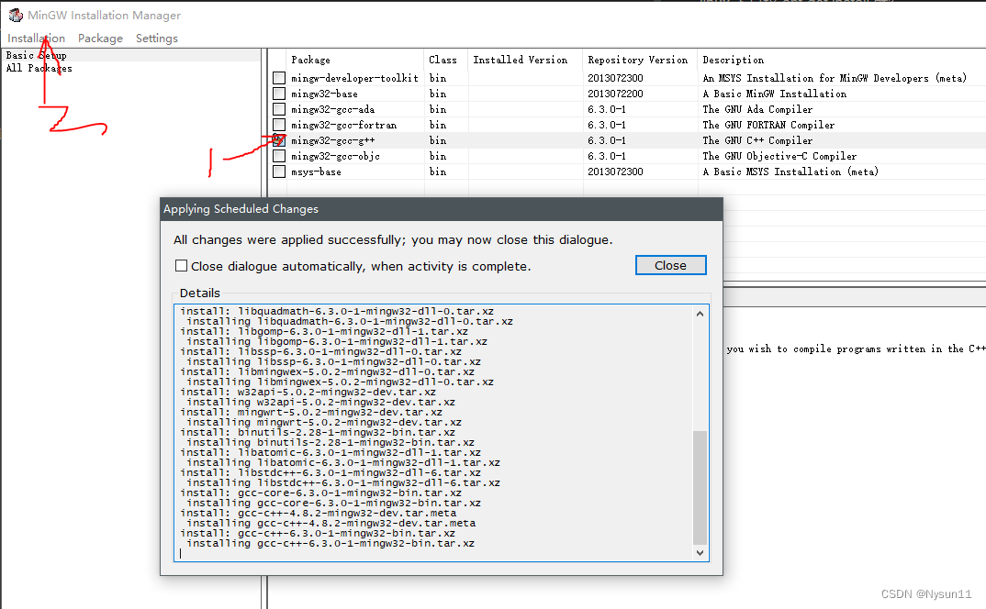Click 'The GNU Ada Compiler' description

tap(757, 109)
